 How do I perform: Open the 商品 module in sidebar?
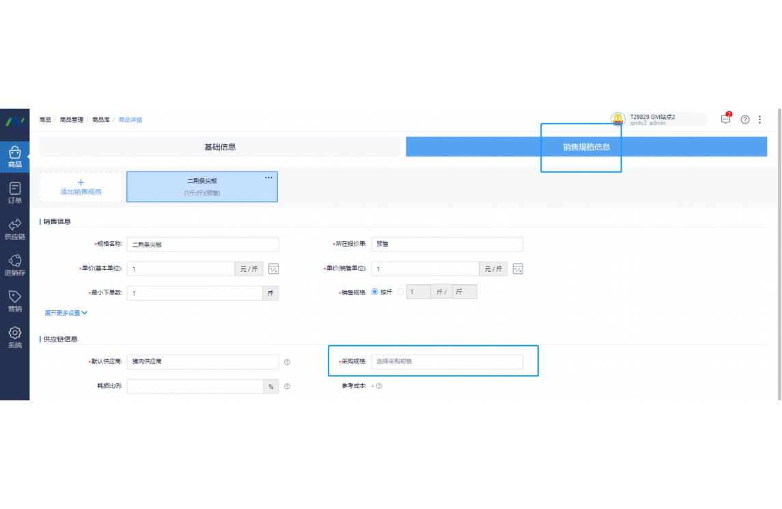(x=14, y=157)
